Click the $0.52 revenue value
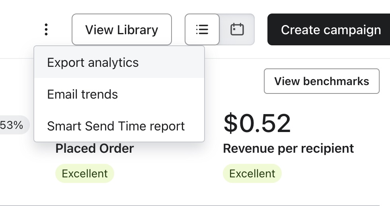 [257, 123]
